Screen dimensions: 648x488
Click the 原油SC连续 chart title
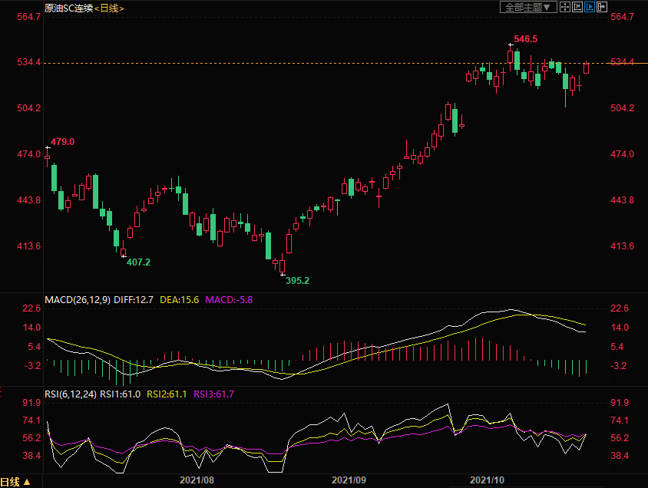point(68,8)
